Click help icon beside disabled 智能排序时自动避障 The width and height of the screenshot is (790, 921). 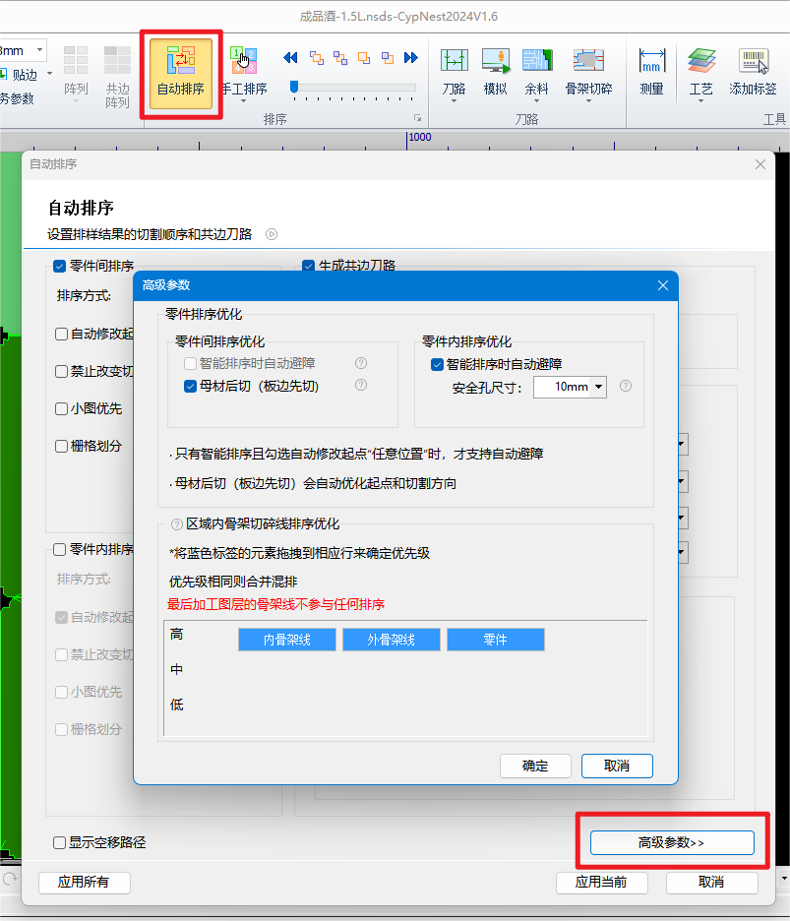point(361,363)
